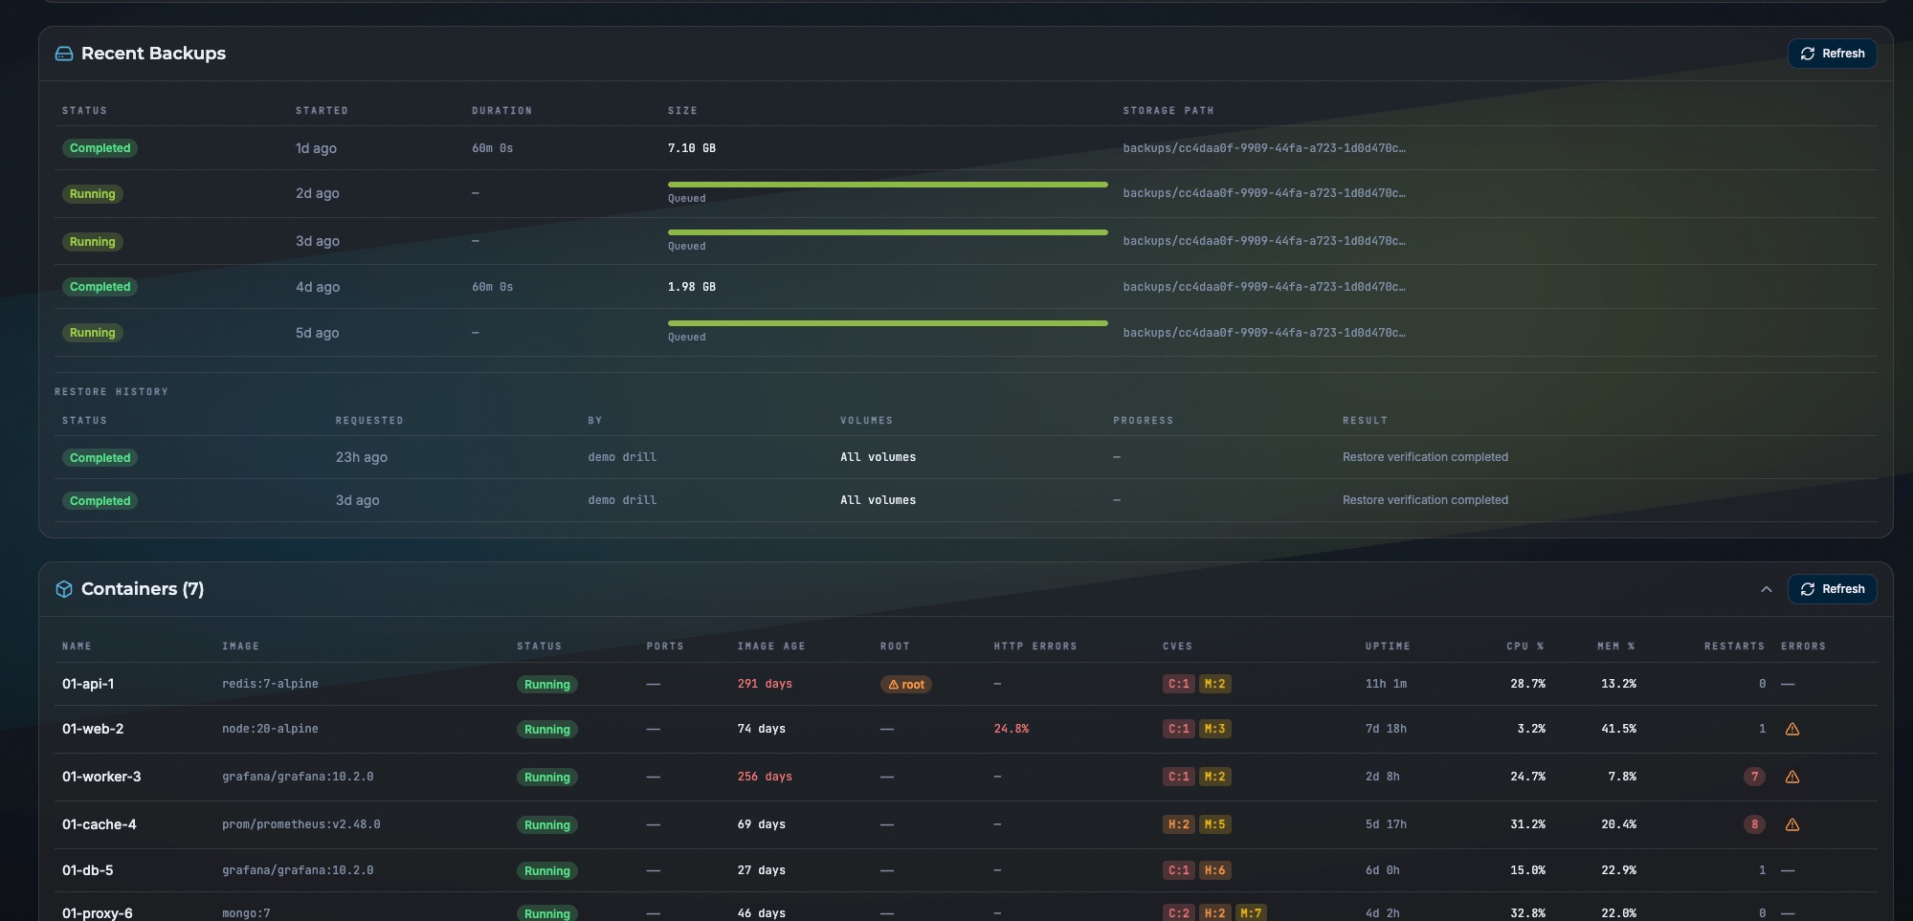Click the backup progress bar started 2d ago
This screenshot has height=921, width=1913.
coord(887,185)
